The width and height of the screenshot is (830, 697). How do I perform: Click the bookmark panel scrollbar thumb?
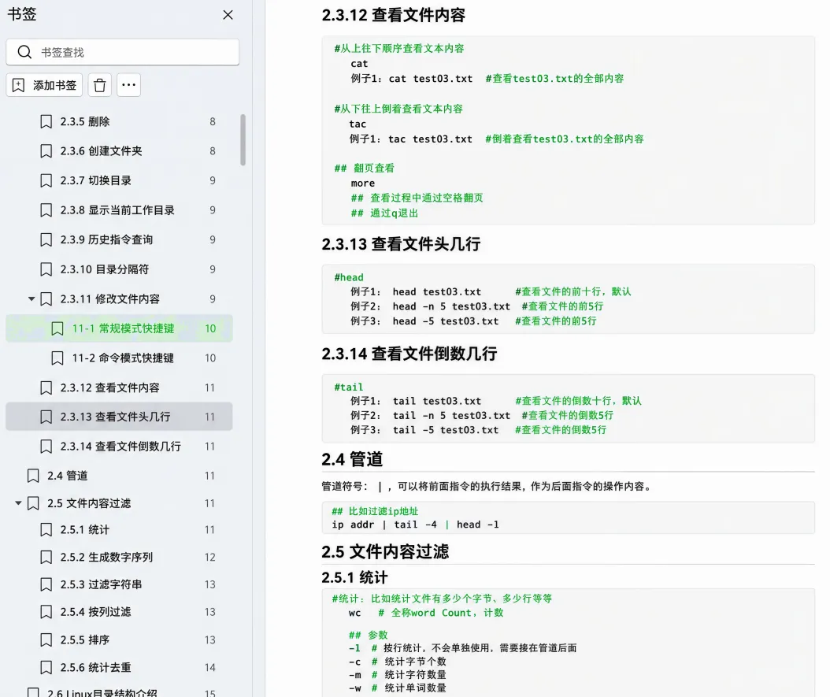[243, 139]
